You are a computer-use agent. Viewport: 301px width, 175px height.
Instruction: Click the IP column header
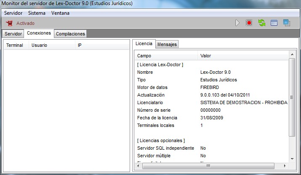coord(102,46)
